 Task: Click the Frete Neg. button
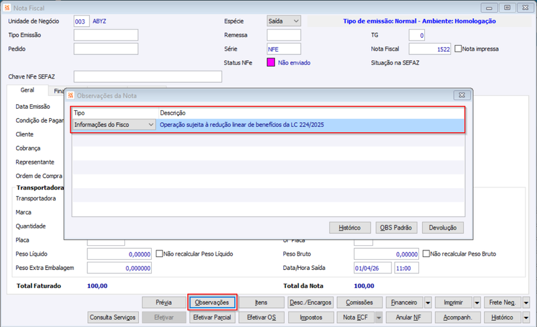coord(502,303)
